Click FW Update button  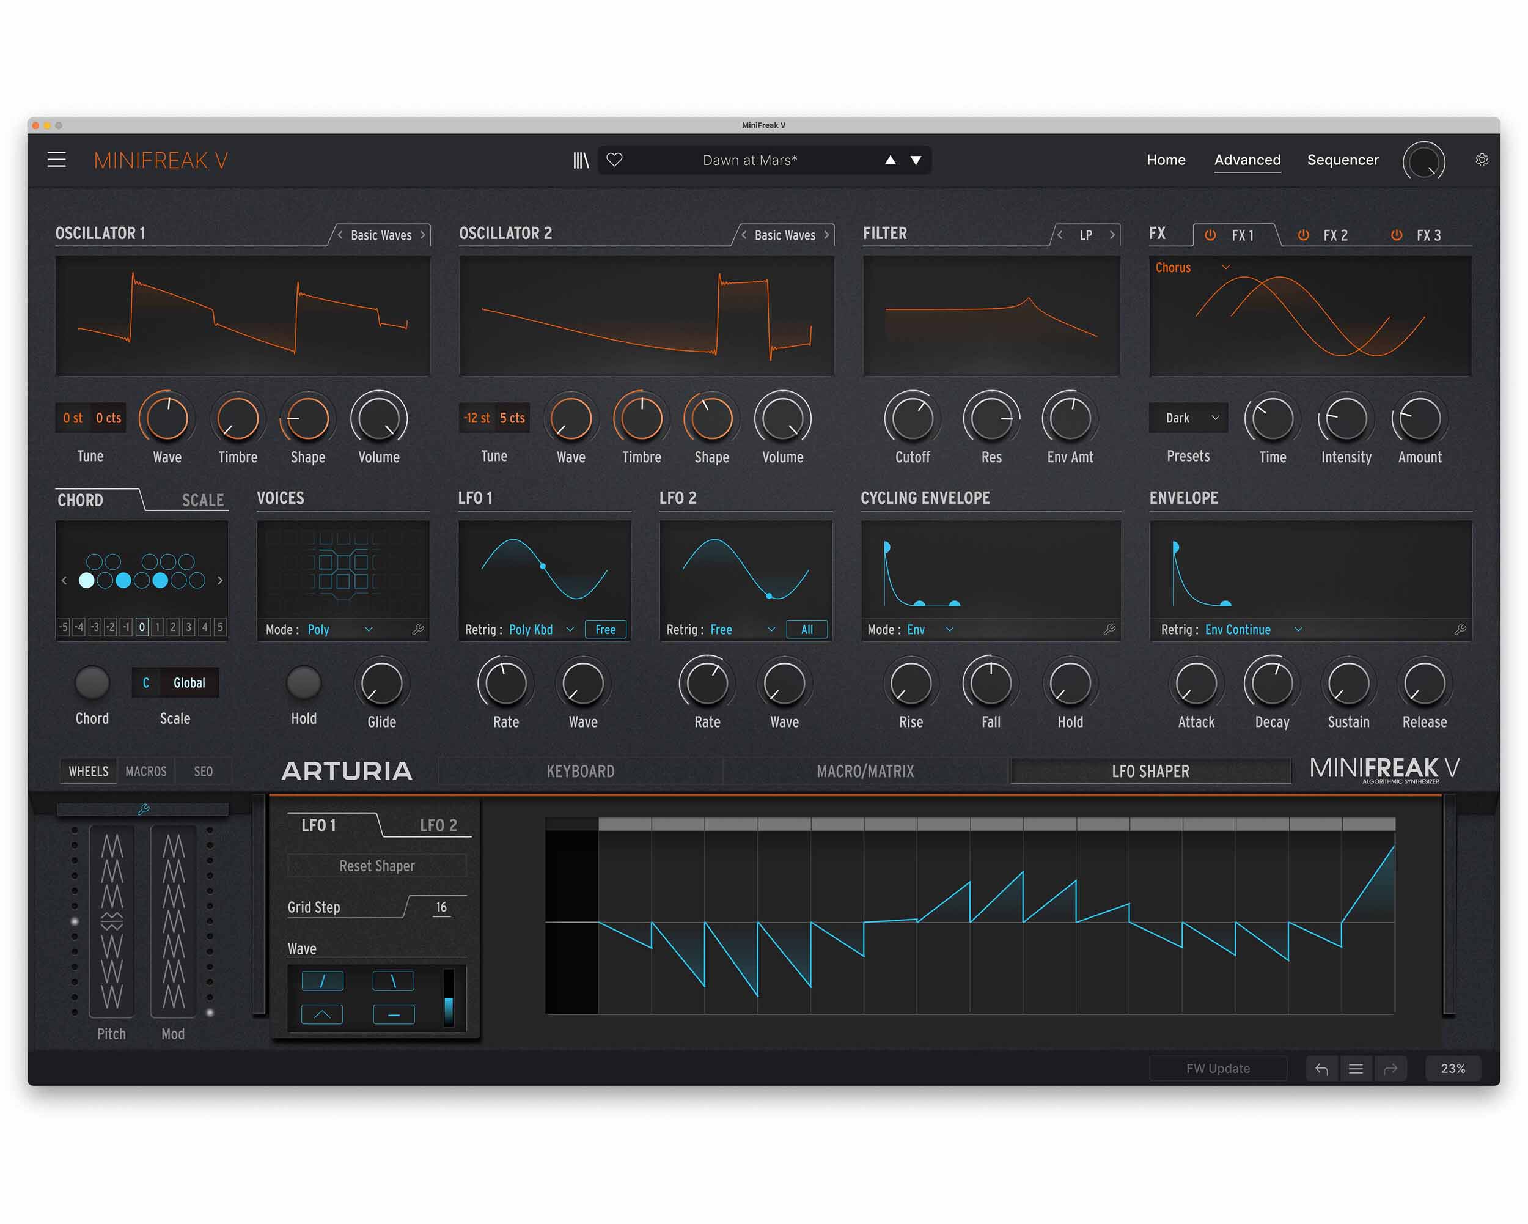pos(1218,1069)
